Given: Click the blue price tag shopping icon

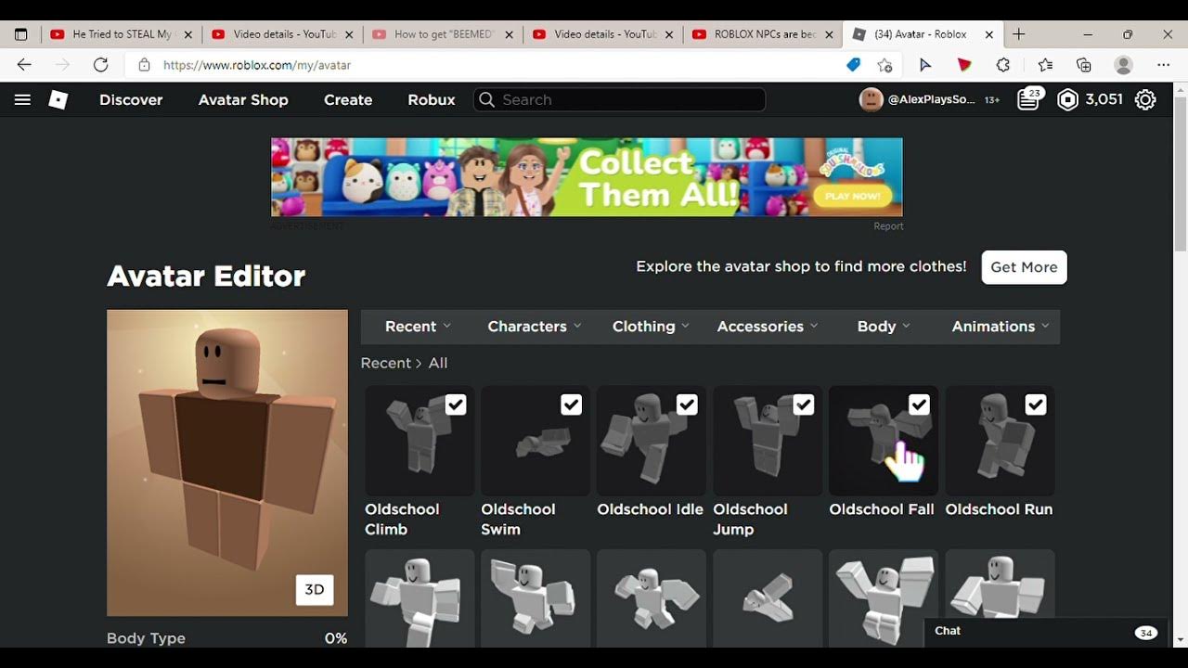Looking at the screenshot, I should pyautogui.click(x=853, y=65).
